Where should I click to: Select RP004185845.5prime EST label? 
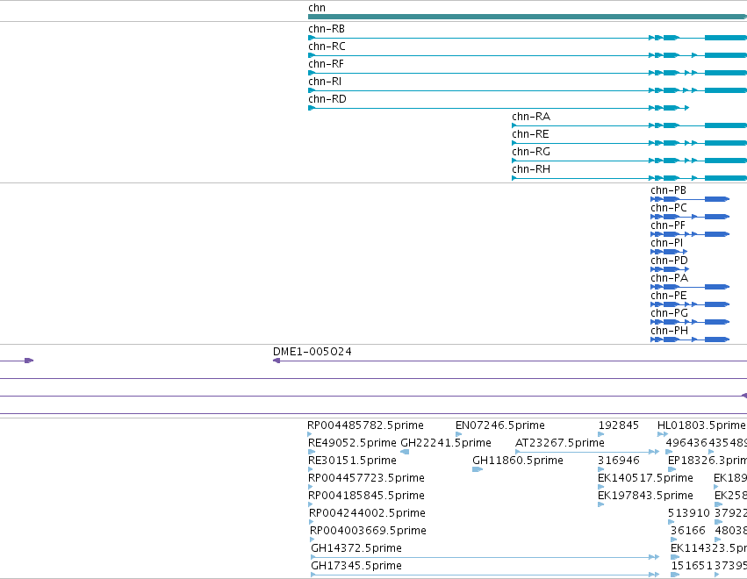(x=366, y=497)
